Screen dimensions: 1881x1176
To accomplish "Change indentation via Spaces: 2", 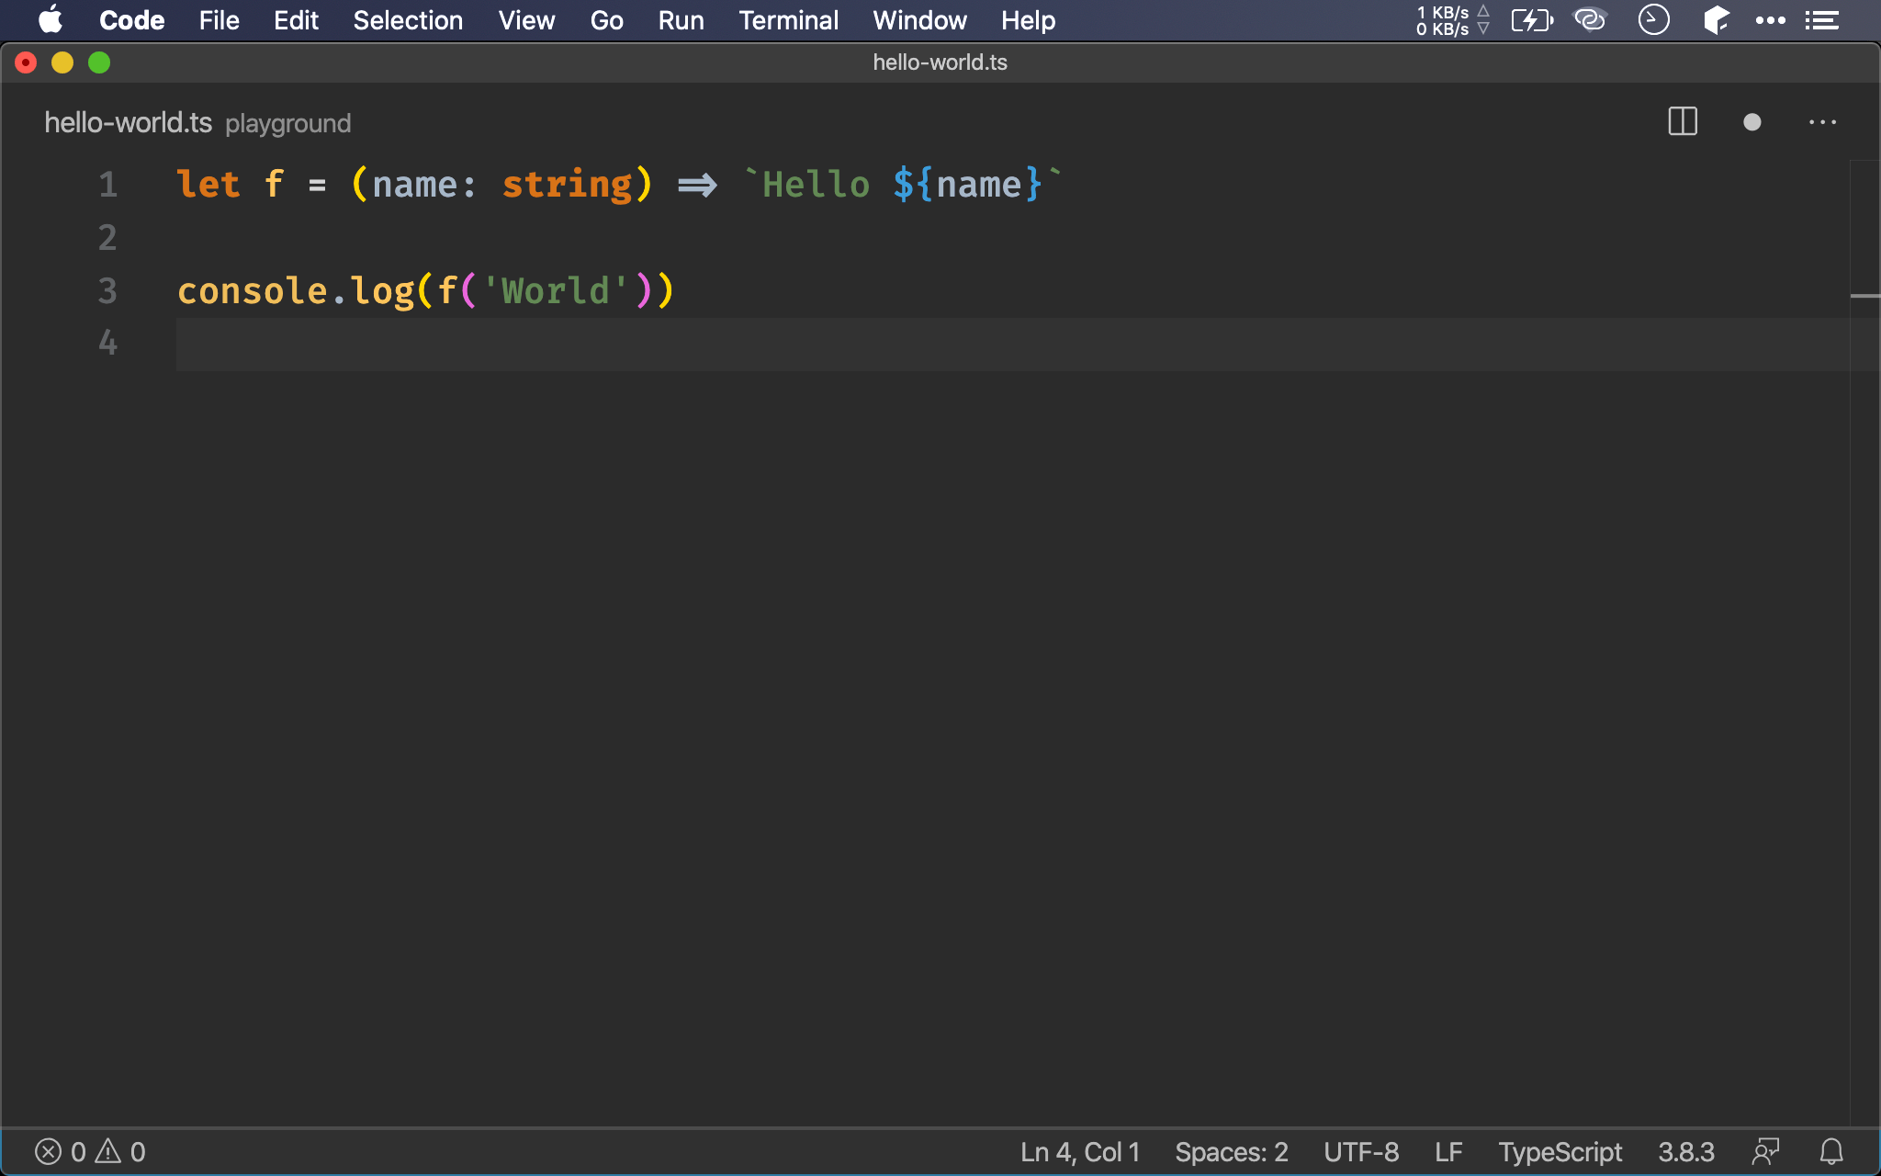I will click(x=1232, y=1152).
